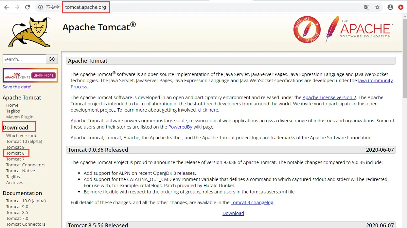Follow the 'click here' link
This screenshot has width=407, height=228.
pyautogui.click(x=208, y=110)
